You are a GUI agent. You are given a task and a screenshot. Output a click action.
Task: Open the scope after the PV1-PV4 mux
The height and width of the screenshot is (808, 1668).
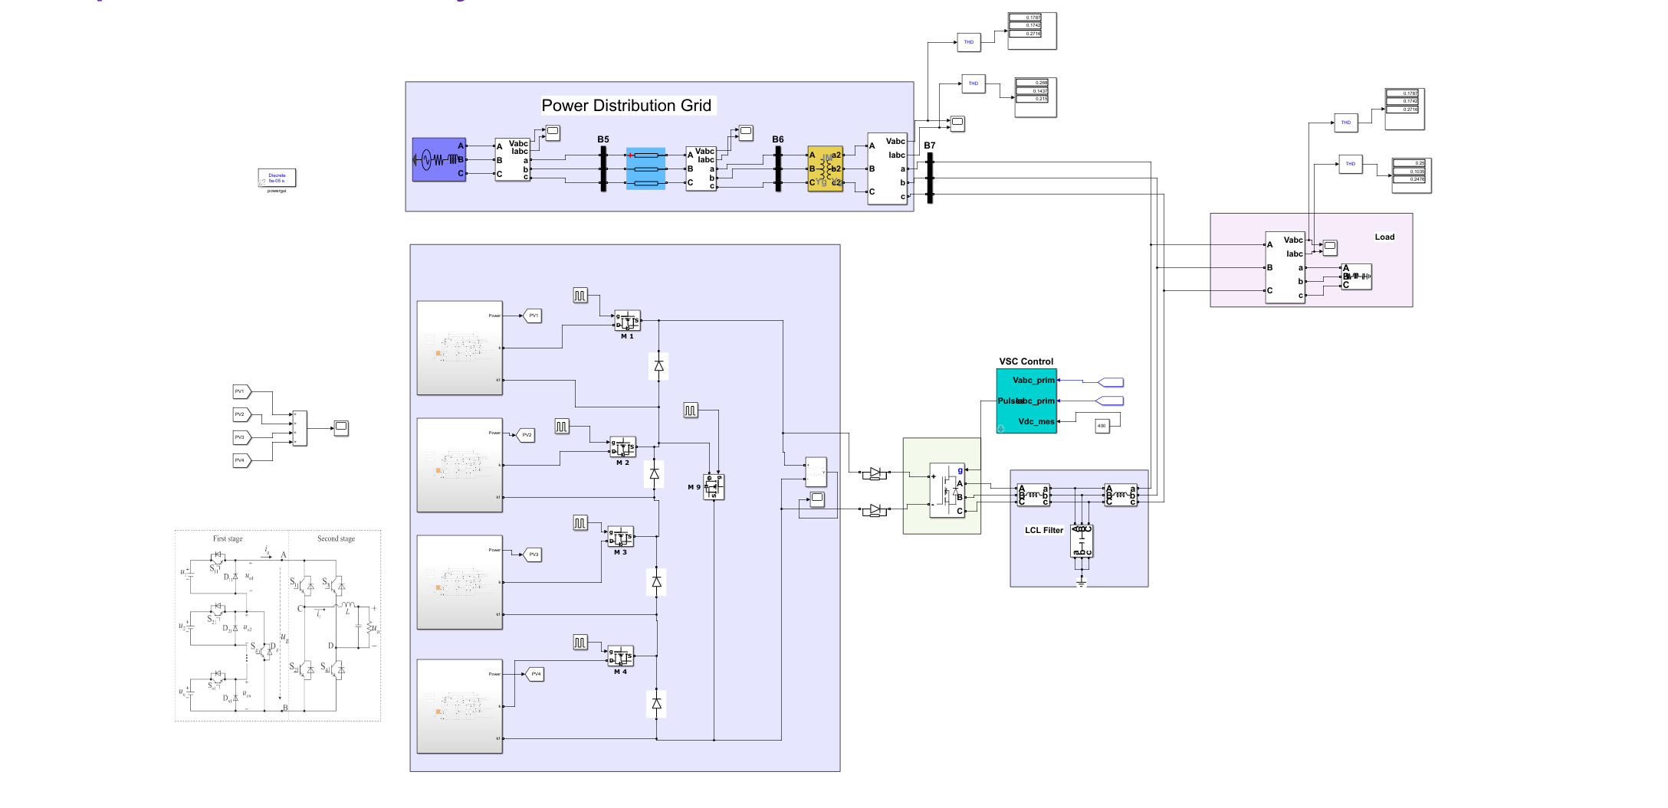point(341,427)
